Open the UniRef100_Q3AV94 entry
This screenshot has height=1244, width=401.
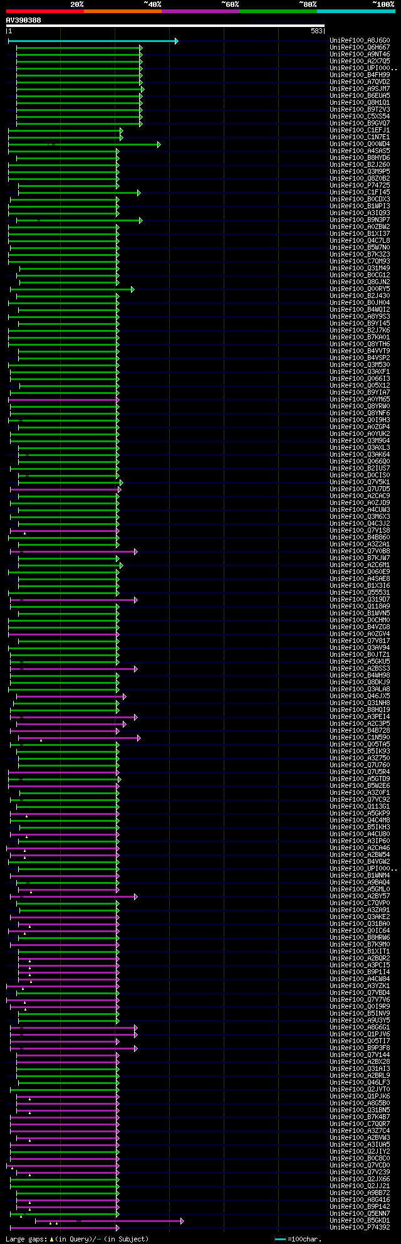(359, 648)
